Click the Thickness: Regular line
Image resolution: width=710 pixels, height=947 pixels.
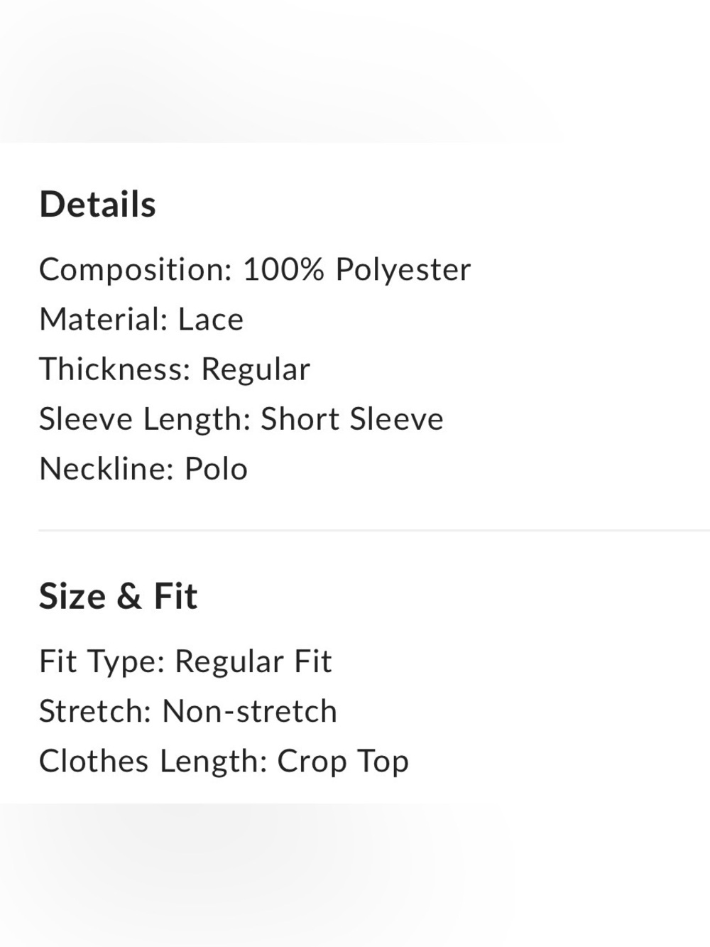click(x=175, y=370)
